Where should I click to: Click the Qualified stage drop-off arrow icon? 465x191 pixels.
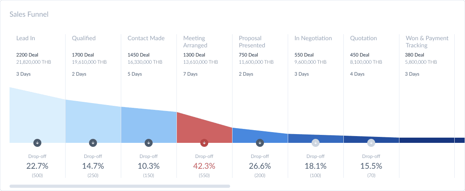(x=93, y=143)
